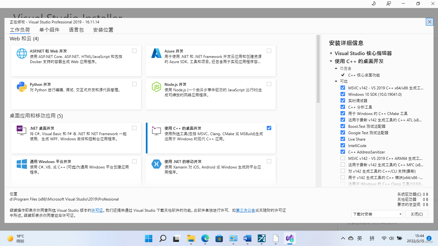Open the Windows Start menu
This screenshot has height=246, width=438.
pos(148,238)
